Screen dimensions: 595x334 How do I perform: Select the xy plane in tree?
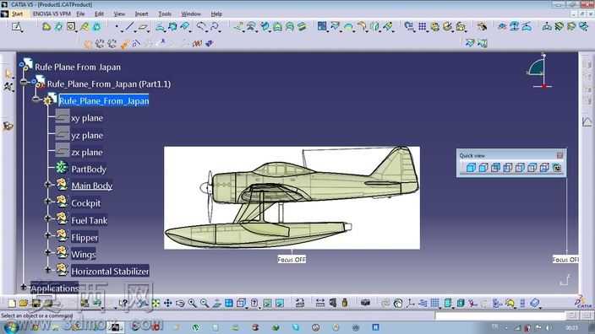click(x=87, y=118)
